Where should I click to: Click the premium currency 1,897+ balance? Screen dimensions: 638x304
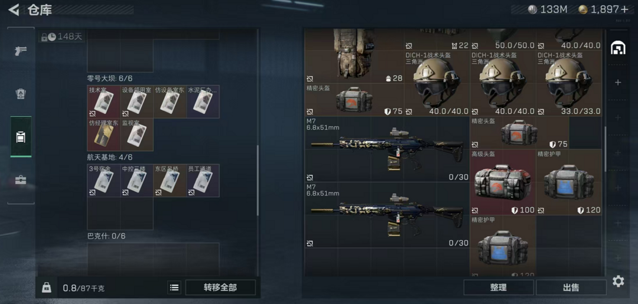coord(604,10)
